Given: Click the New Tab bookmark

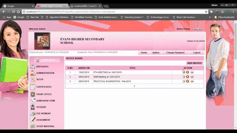Looking at the screenshot, I should [x=33, y=17].
